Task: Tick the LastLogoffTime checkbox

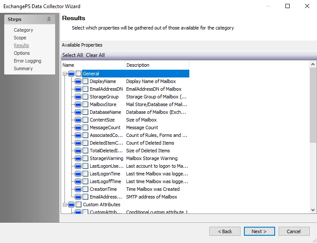Action: point(85,181)
